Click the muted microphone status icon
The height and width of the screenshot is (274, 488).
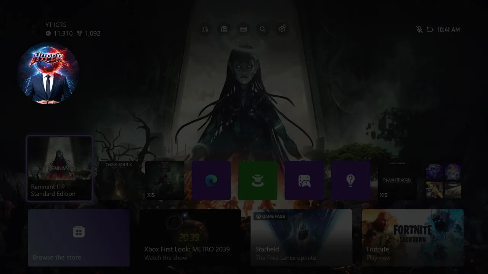[x=419, y=29]
